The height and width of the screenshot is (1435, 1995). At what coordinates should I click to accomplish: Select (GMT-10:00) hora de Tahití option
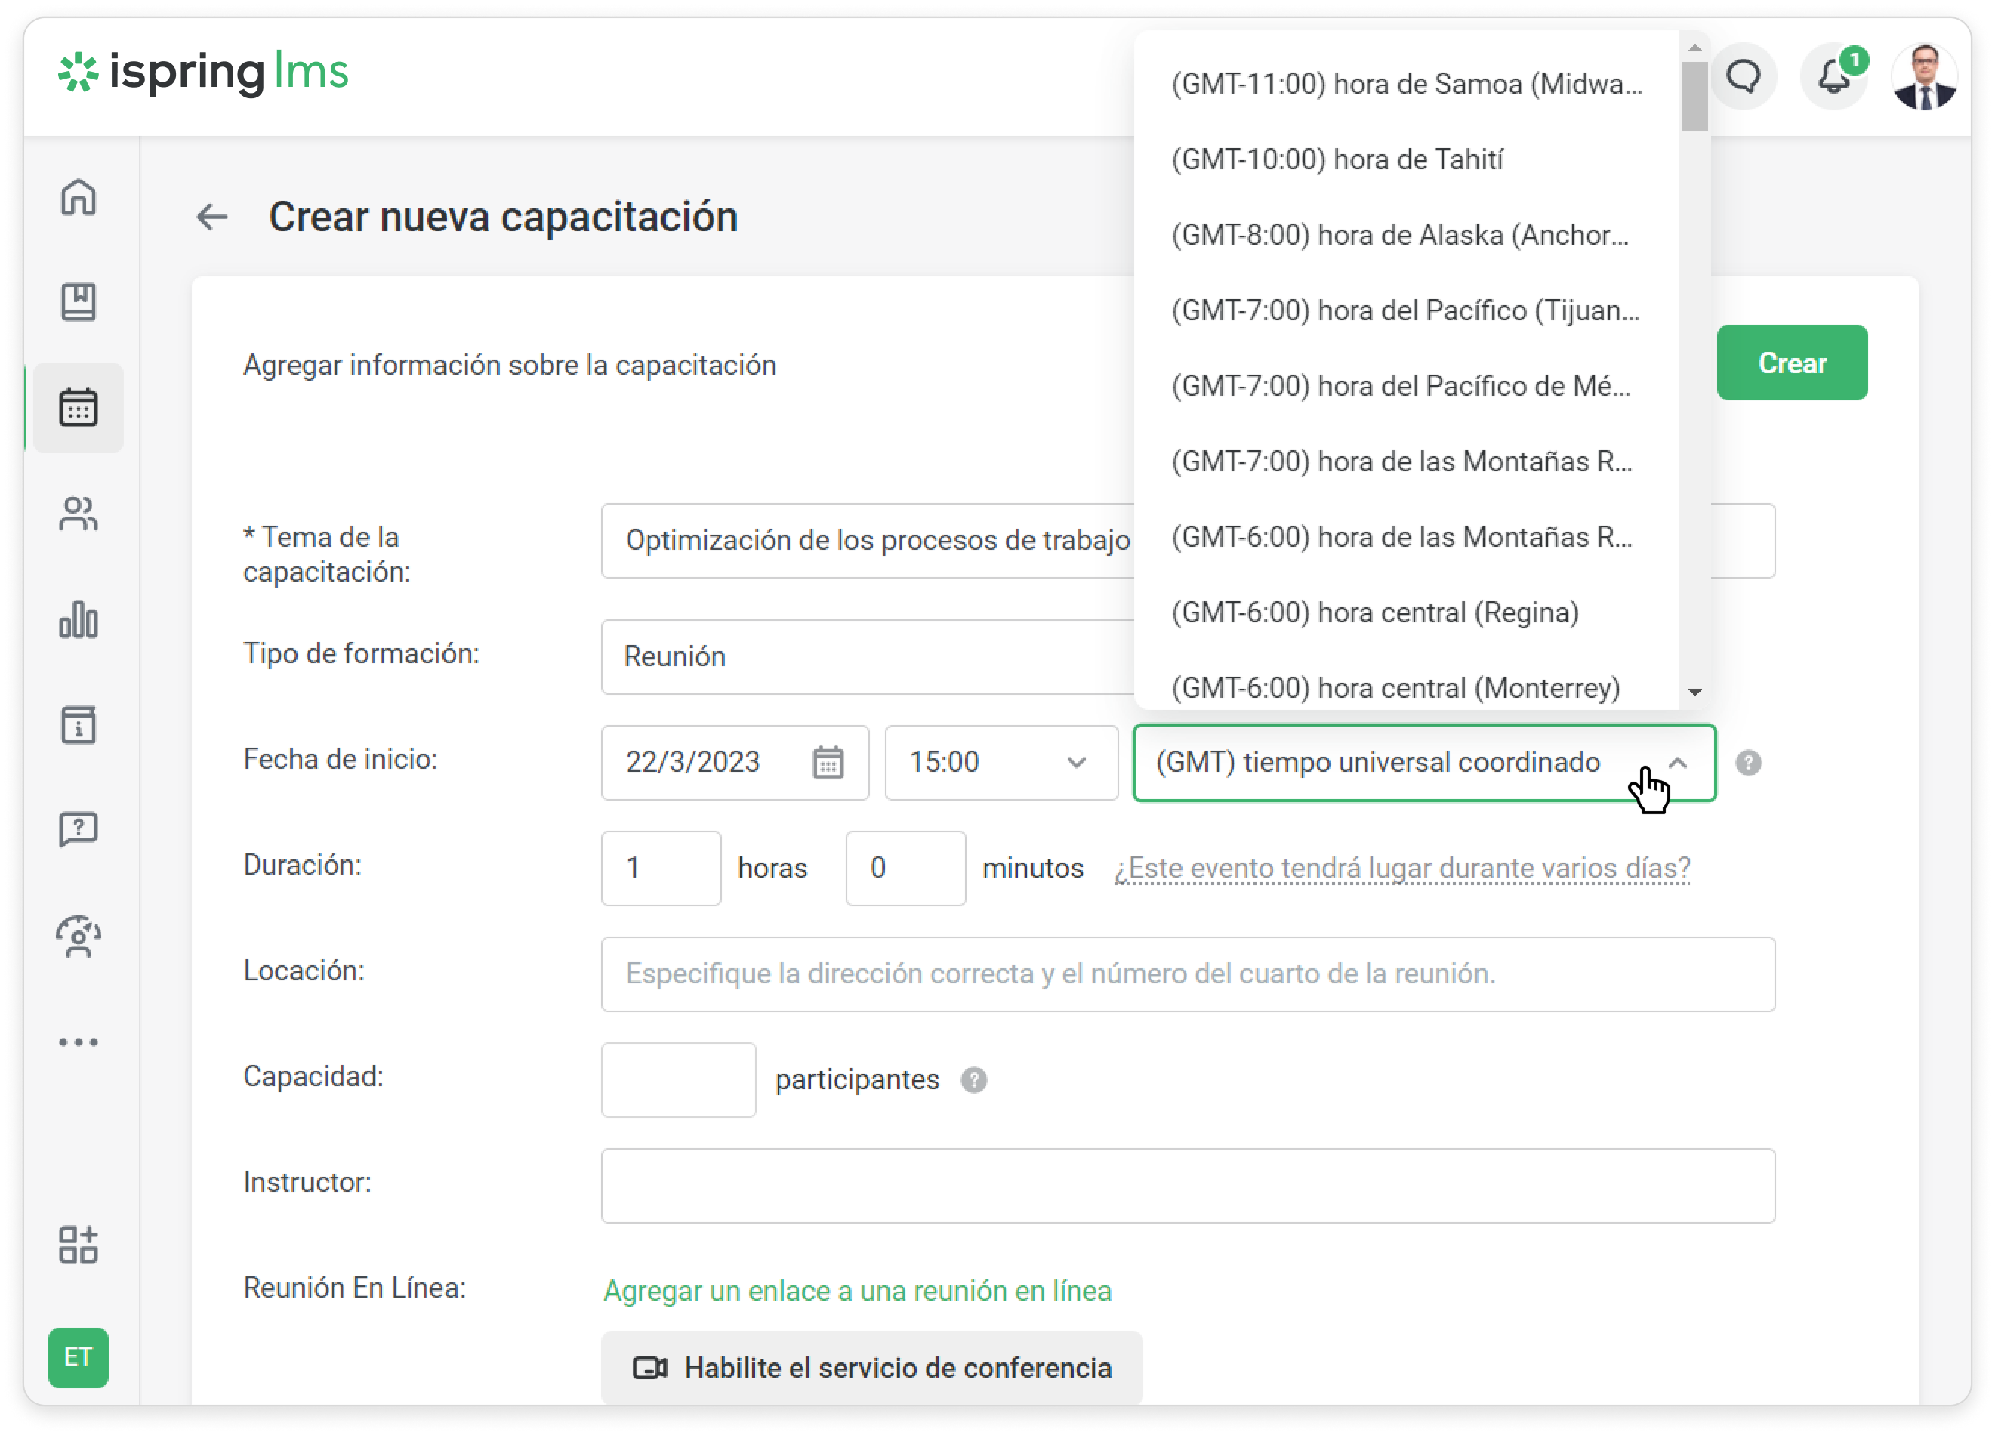pos(1337,159)
